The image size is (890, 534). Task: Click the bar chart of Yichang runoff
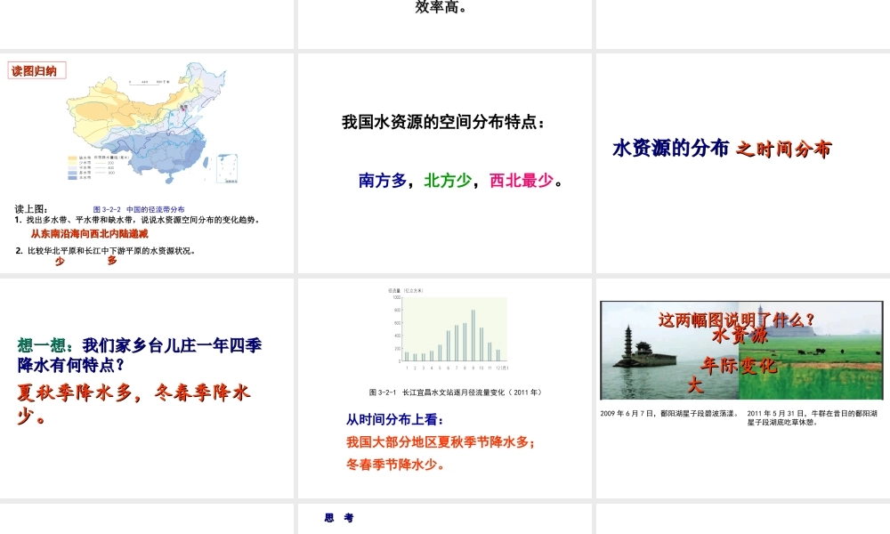[x=449, y=329]
